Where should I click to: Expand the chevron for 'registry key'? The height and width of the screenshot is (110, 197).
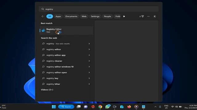(x=89, y=78)
